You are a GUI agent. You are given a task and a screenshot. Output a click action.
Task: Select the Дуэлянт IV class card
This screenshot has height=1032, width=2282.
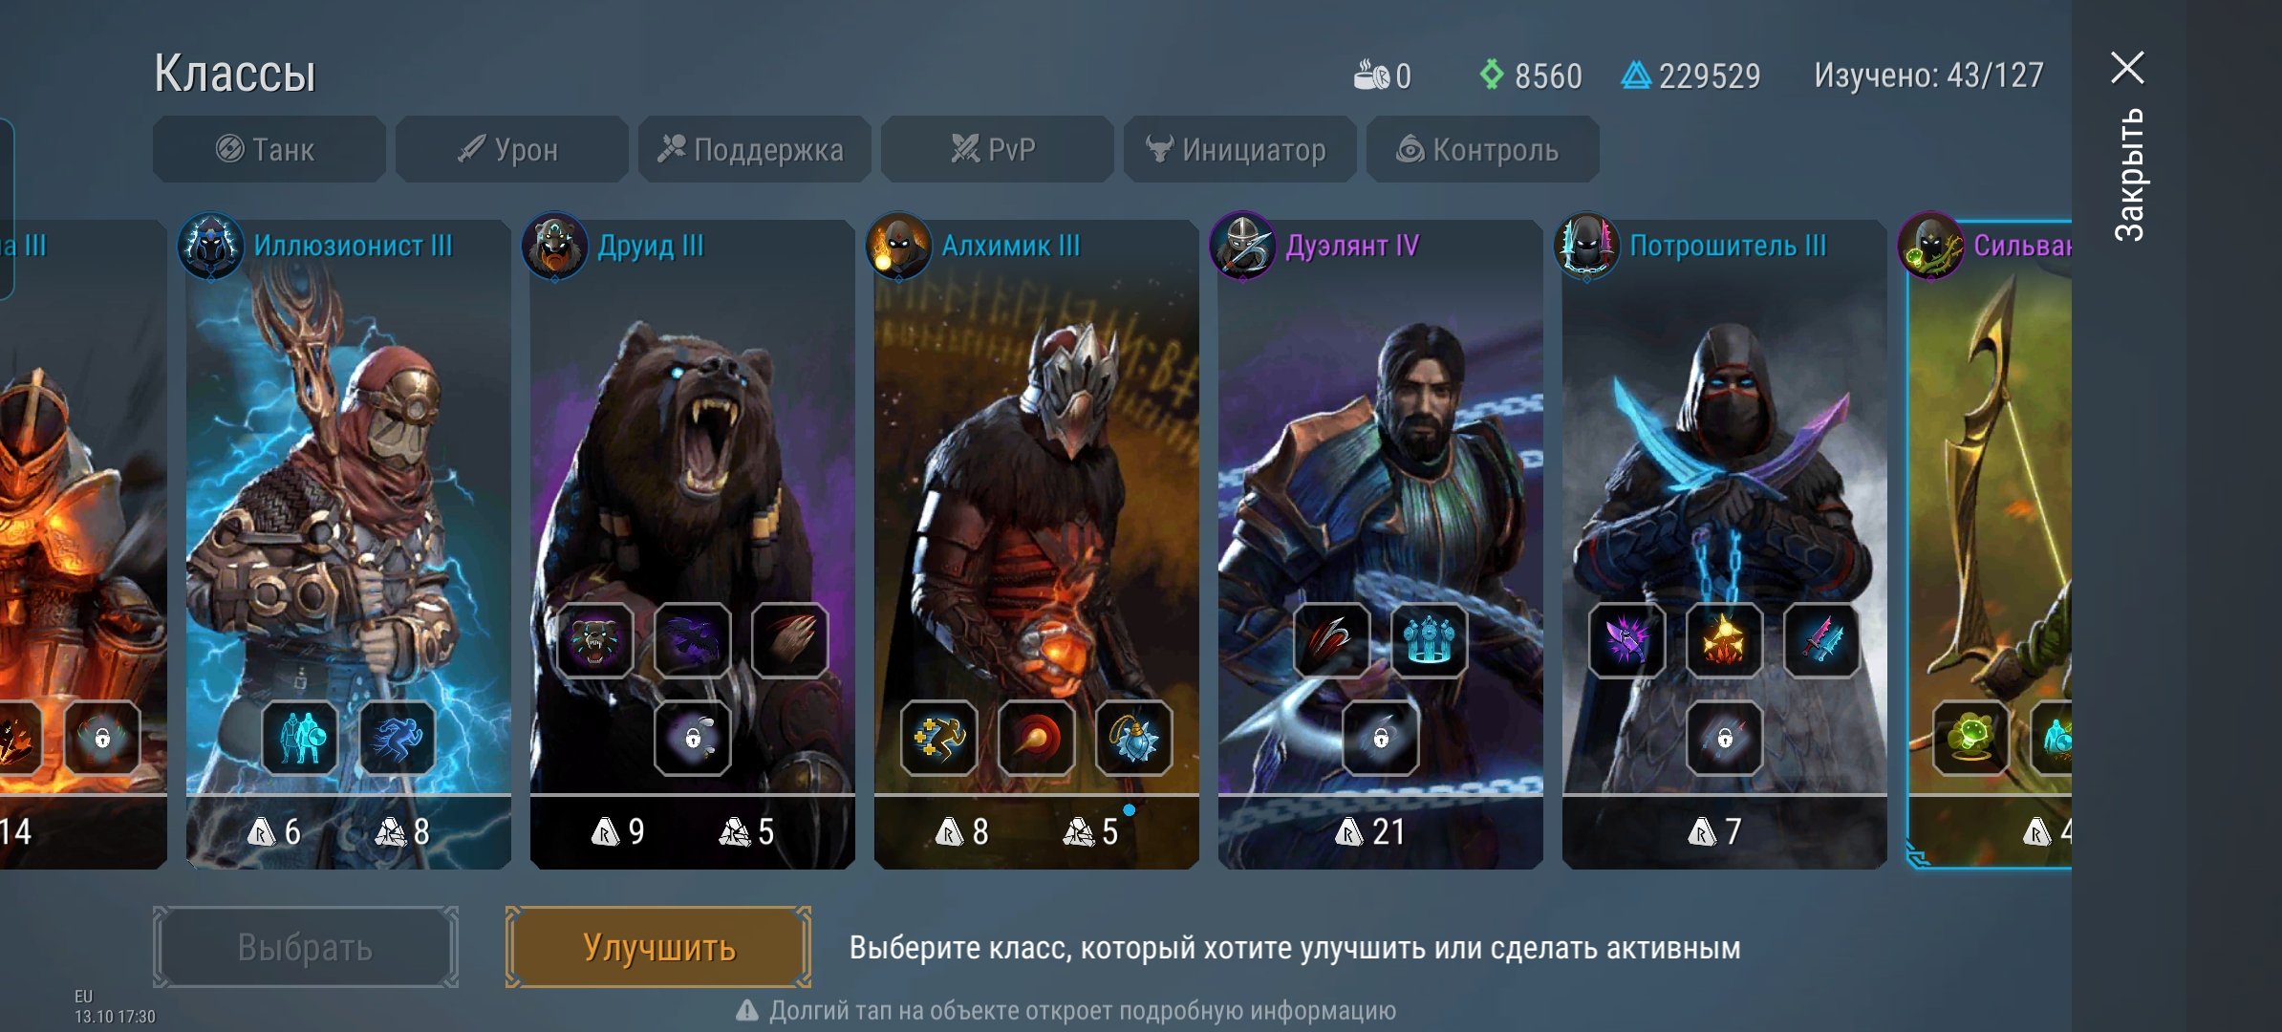pyautogui.click(x=1380, y=543)
